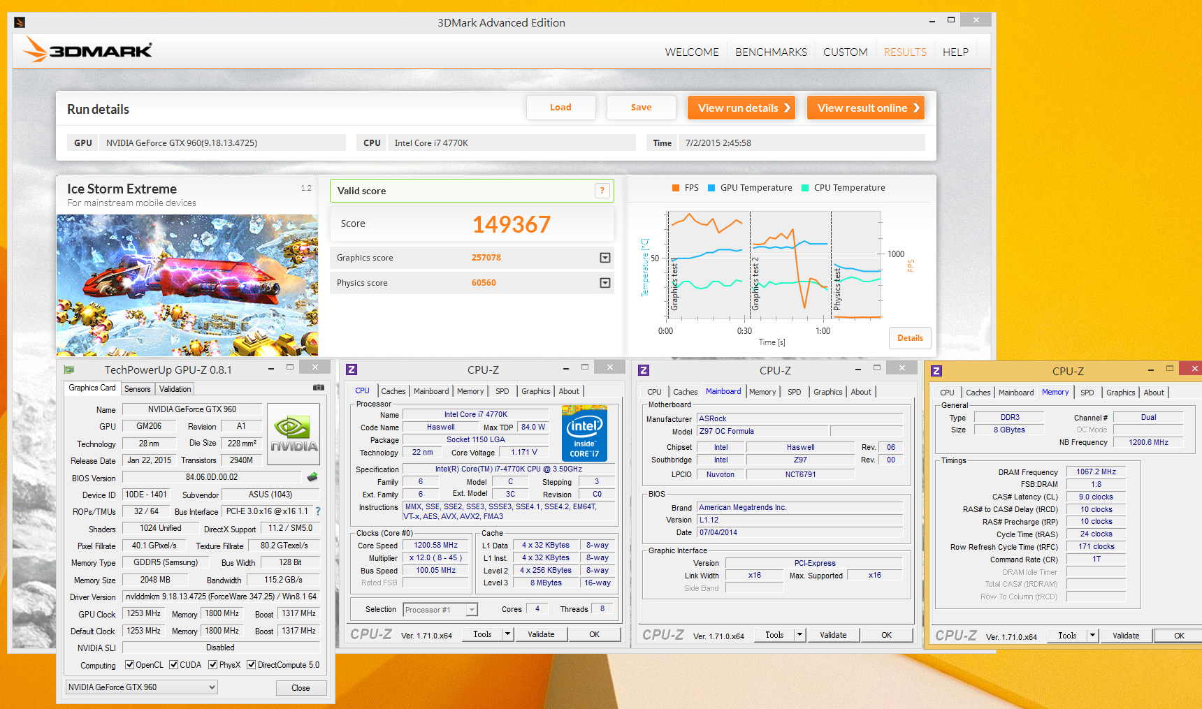Viewport: 1202px width, 709px height.
Task: Click the Close button in GPU-Z
Action: click(300, 688)
